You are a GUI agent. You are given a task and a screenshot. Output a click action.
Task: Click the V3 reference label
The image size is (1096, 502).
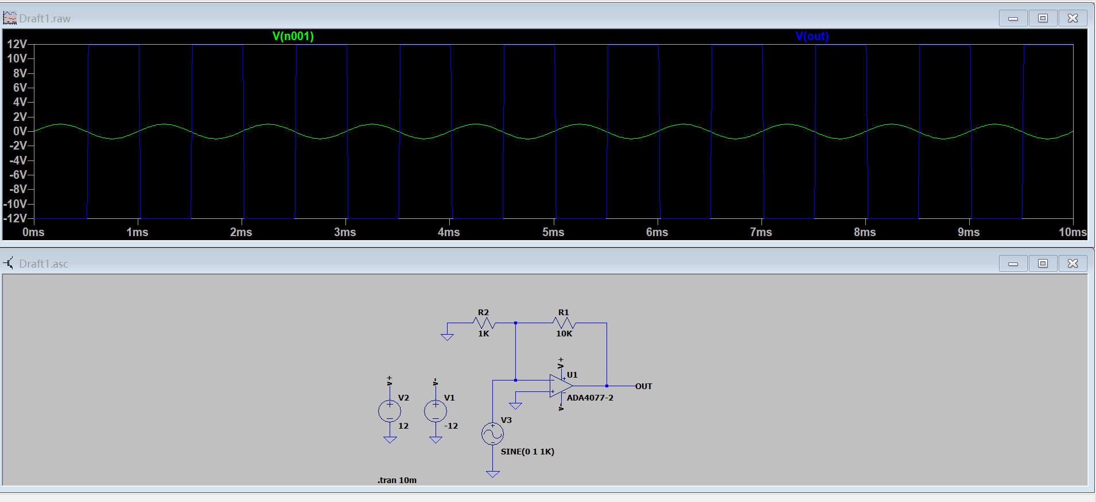coord(506,420)
